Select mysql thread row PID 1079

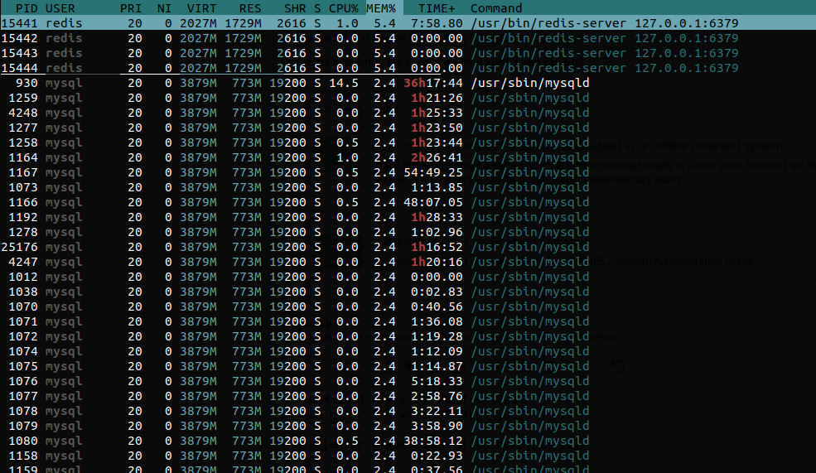408,426
